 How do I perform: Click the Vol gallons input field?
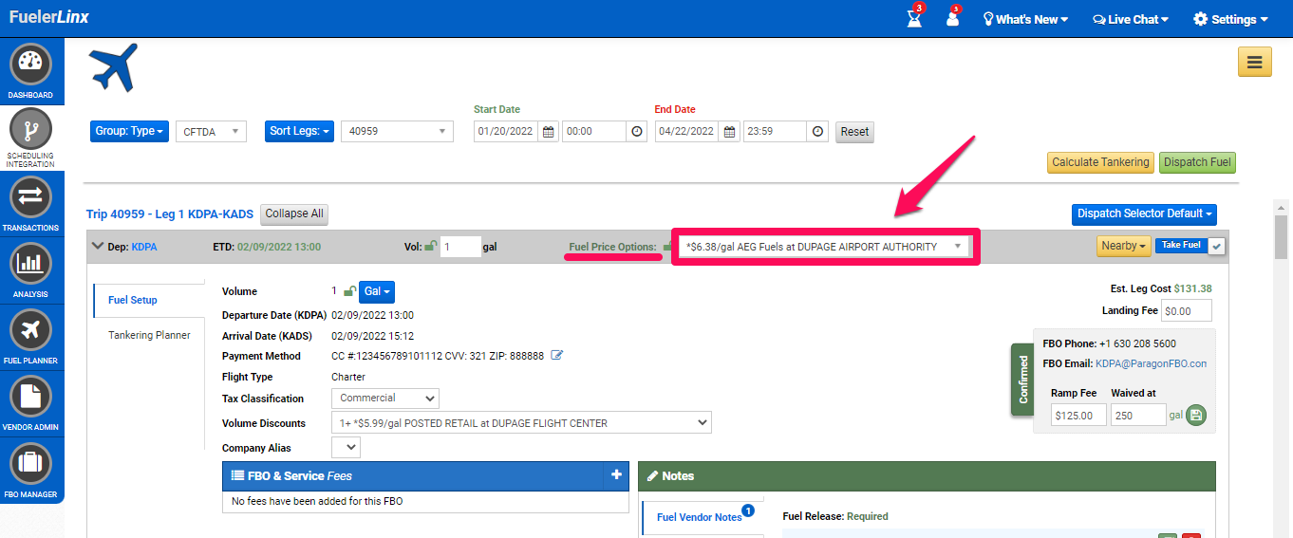[x=460, y=247]
